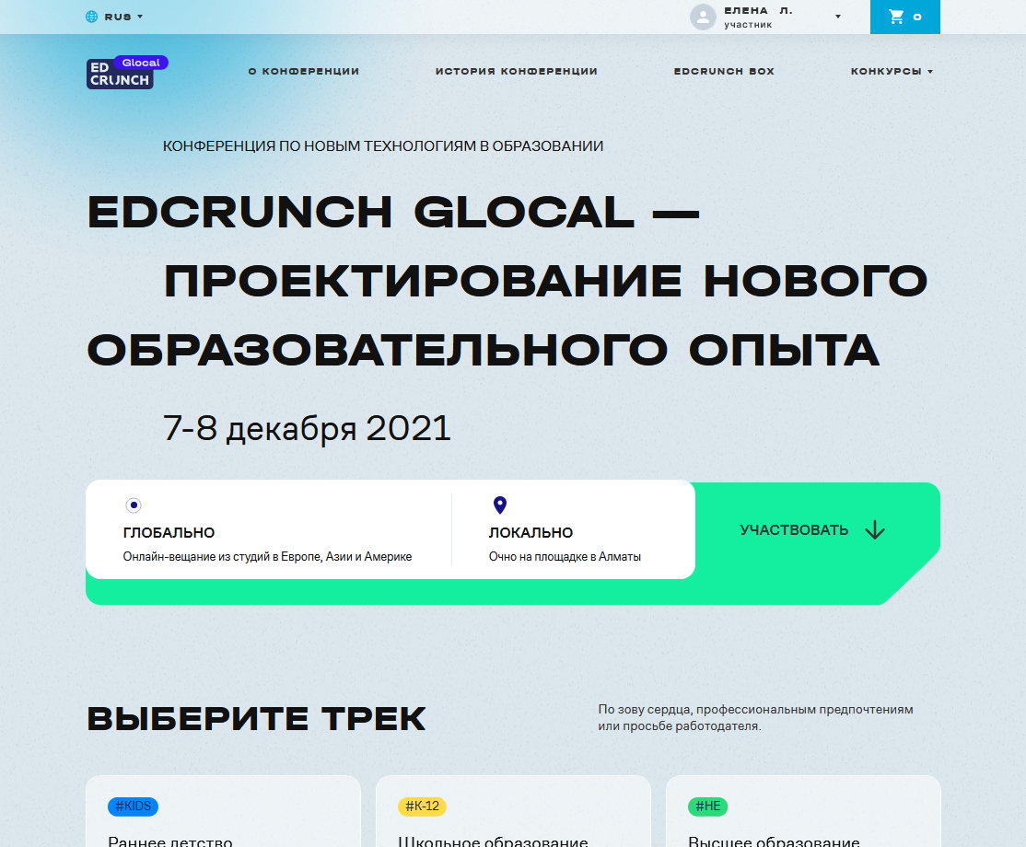Click the Елена Л. user name

point(758,11)
